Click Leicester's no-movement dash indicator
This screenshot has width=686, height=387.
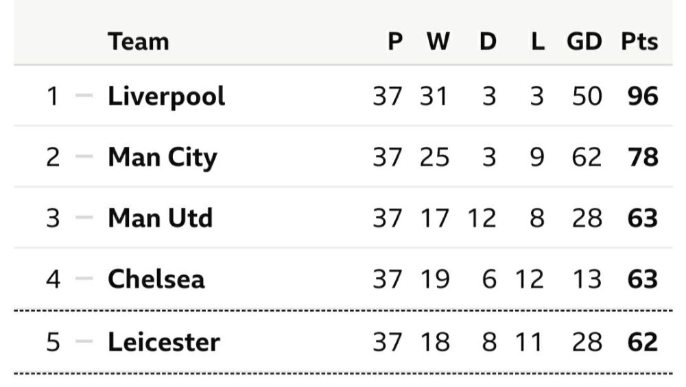pos(84,341)
